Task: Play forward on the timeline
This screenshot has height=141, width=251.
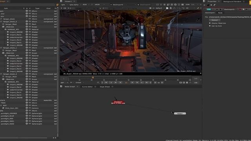Action: pos(132,83)
